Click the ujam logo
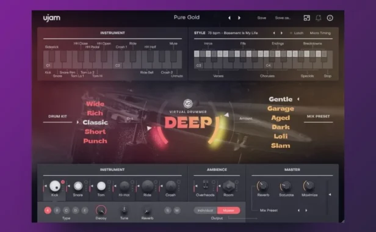376x232 pixels. pyautogui.click(x=51, y=18)
